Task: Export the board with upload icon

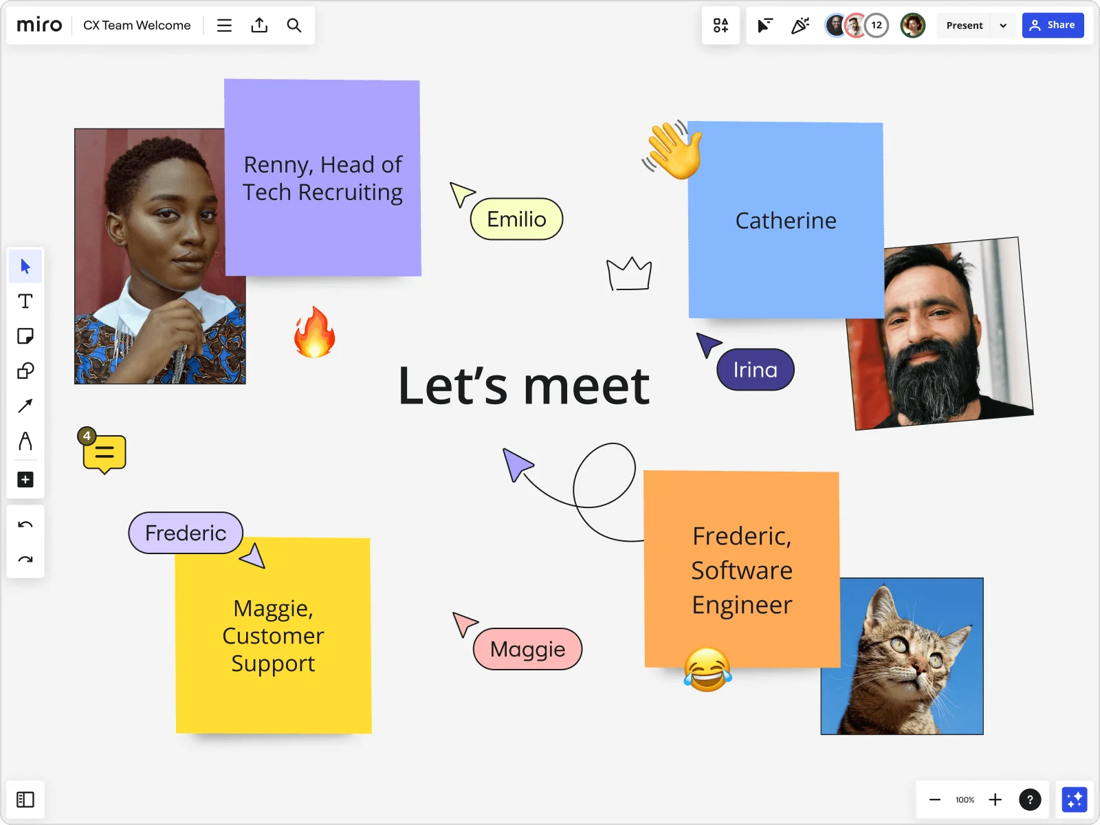Action: coord(259,25)
